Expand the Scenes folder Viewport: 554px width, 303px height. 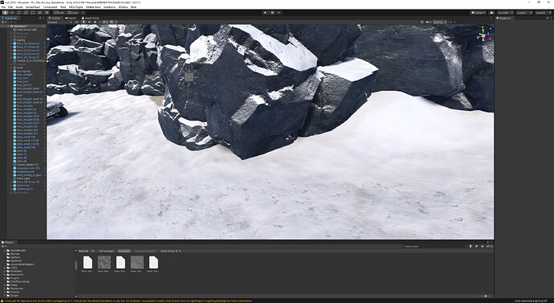5,292
